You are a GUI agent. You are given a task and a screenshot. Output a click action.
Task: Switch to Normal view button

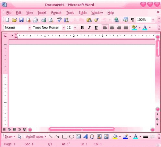4,129
